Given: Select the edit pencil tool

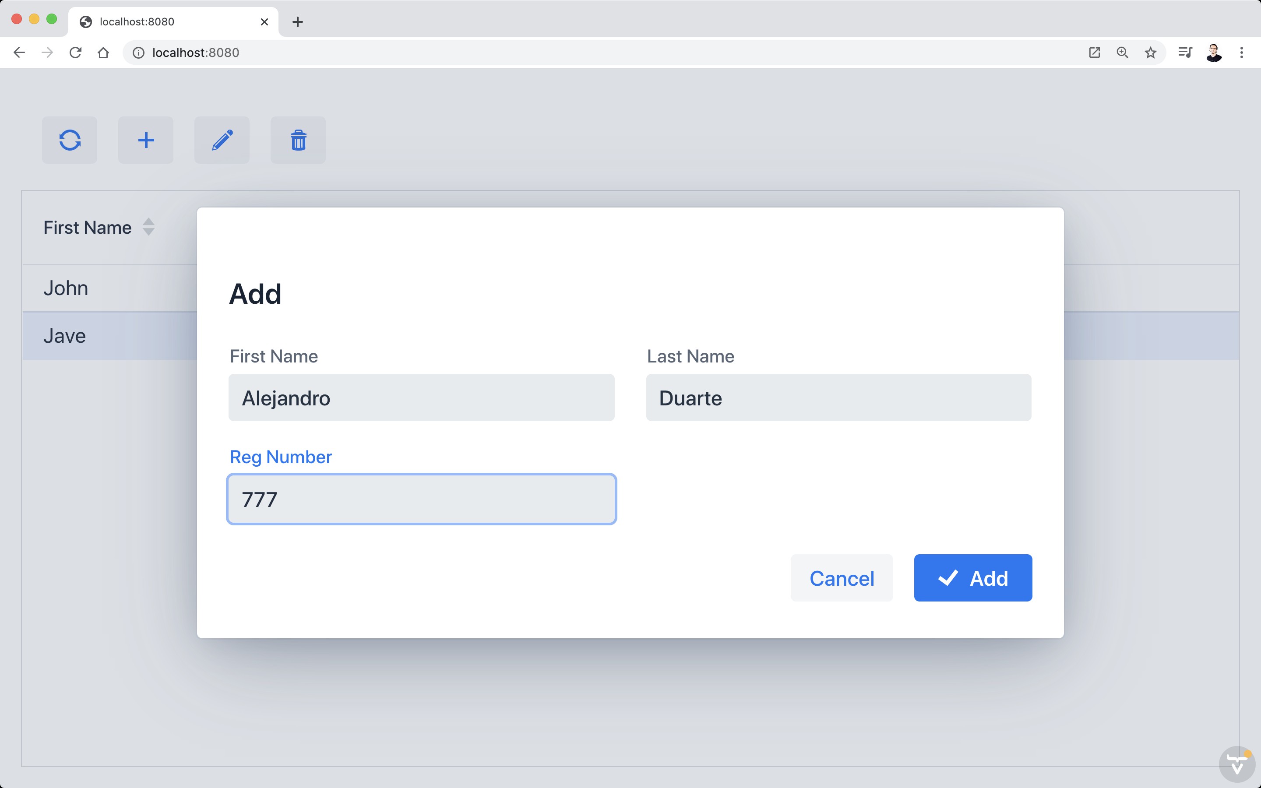Looking at the screenshot, I should pyautogui.click(x=222, y=140).
